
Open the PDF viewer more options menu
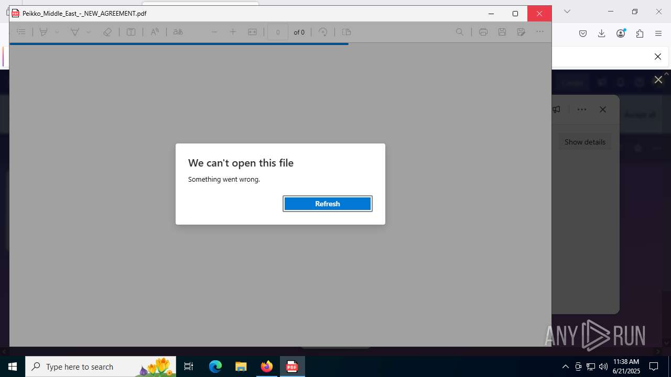click(x=540, y=32)
